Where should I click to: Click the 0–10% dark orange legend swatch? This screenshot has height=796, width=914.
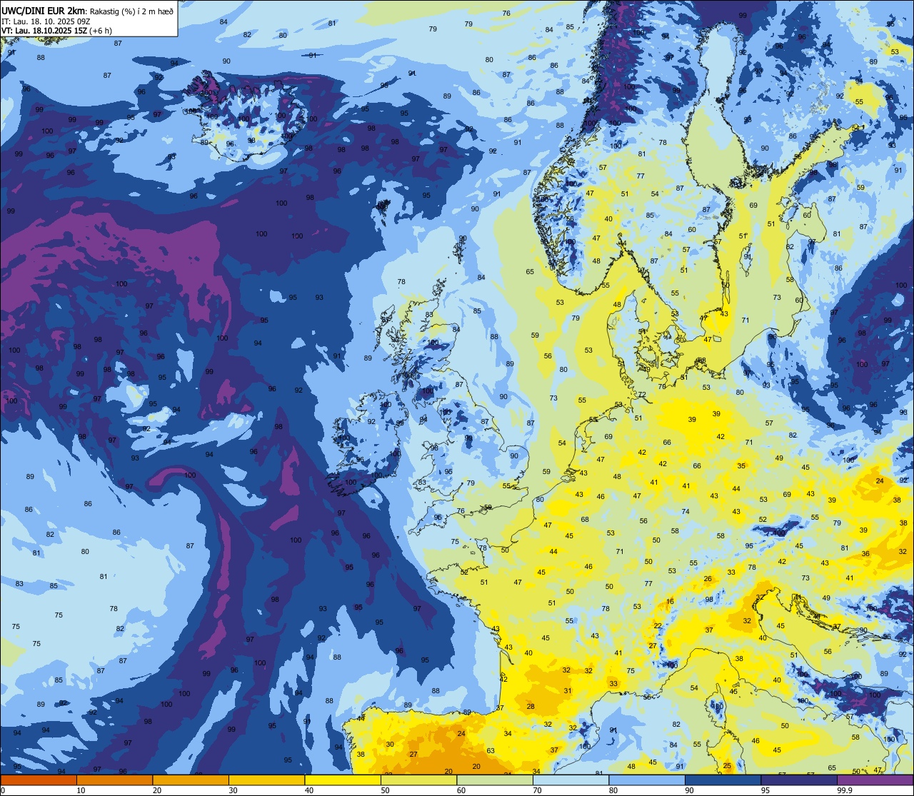(39, 780)
